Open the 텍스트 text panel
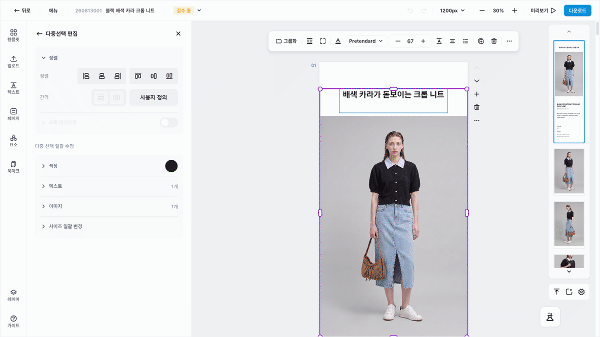Screen dimensions: 600x337 pyautogui.click(x=13, y=88)
